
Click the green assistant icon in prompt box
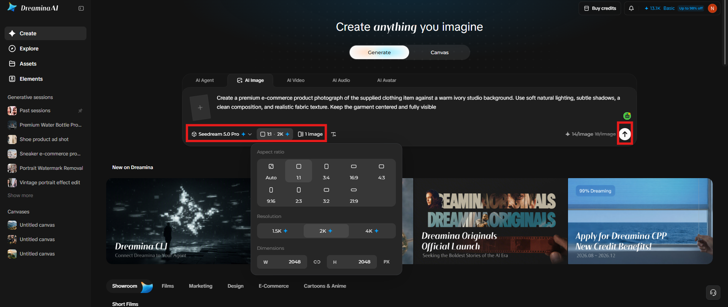click(x=627, y=116)
